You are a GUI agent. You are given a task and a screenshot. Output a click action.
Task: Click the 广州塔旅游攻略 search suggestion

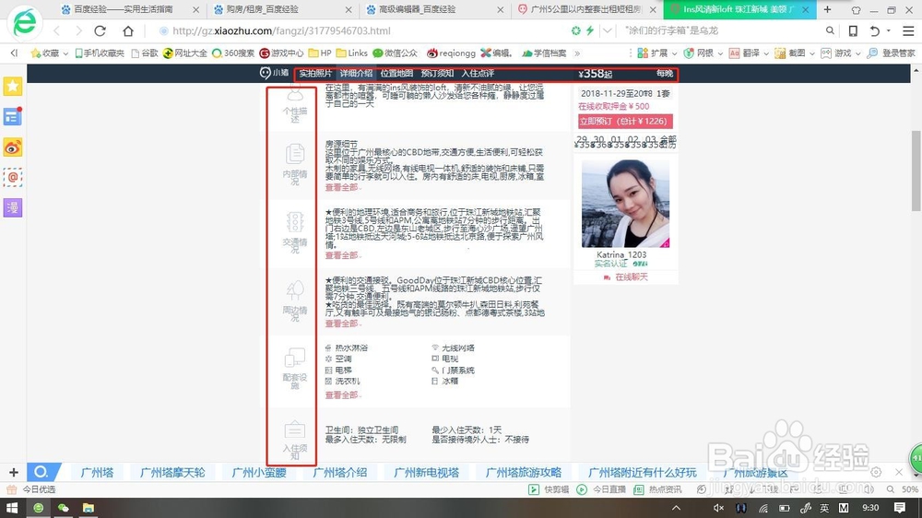524,472
